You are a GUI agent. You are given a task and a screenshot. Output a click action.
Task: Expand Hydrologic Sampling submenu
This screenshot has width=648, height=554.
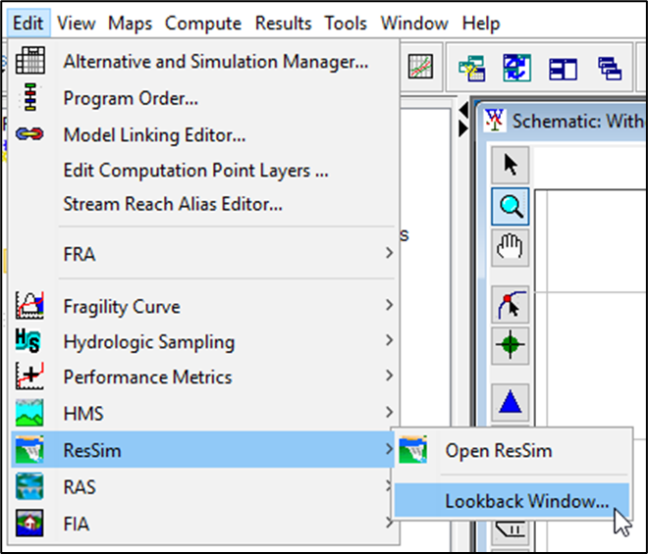(202, 342)
